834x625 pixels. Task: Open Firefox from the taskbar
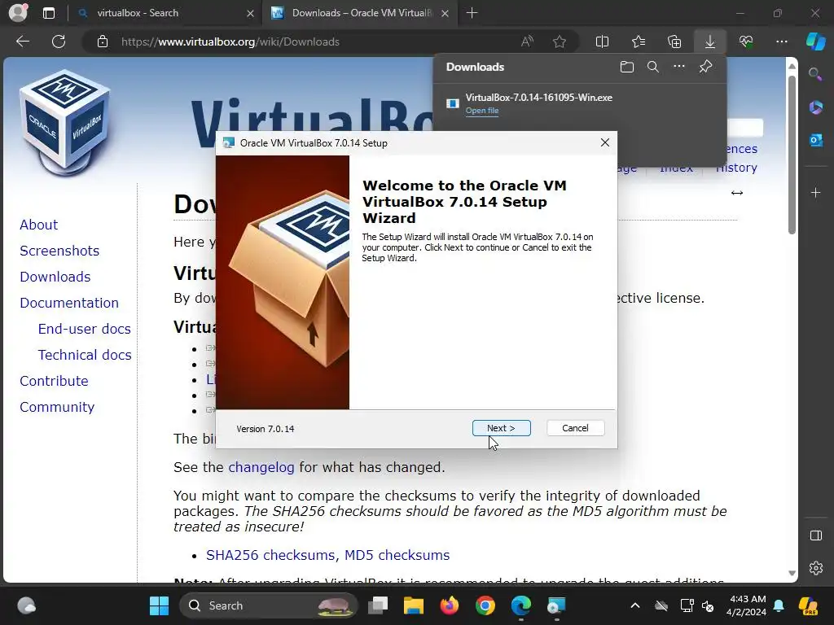point(450,605)
